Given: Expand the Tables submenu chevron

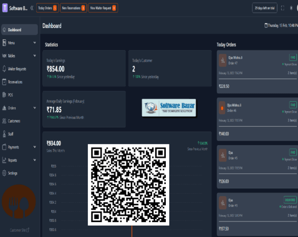Looking at the screenshot, I should [x=35, y=56].
